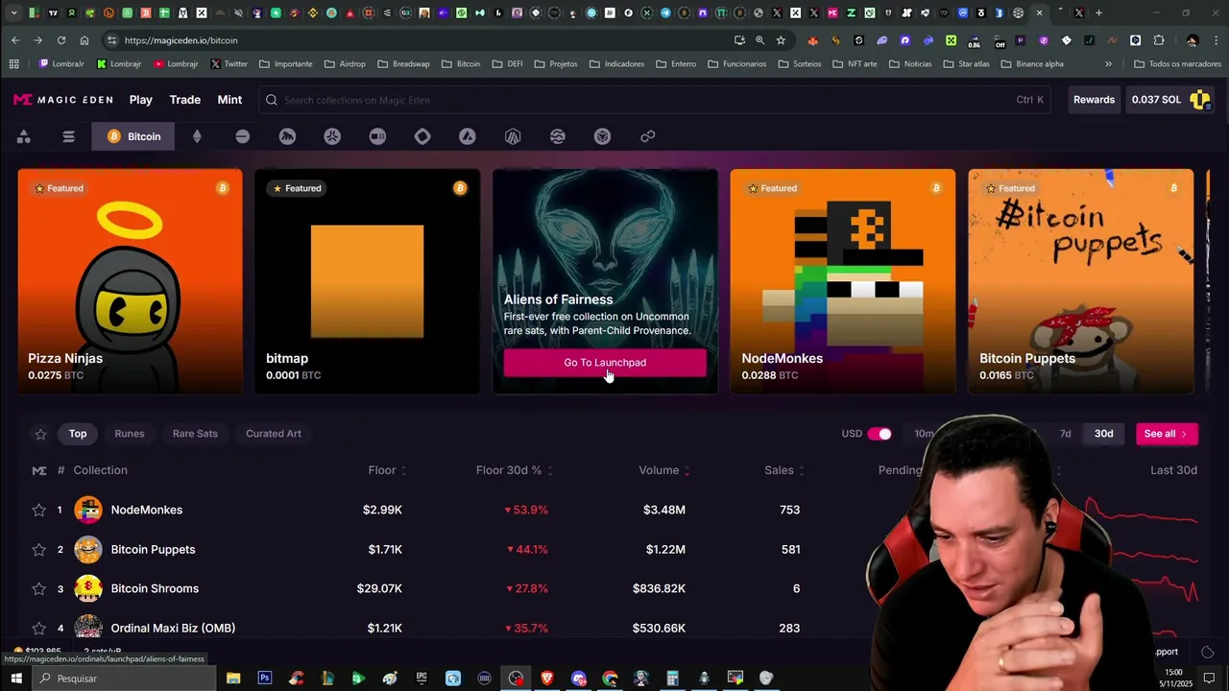Select the Bitcoin chain tab

tap(134, 136)
